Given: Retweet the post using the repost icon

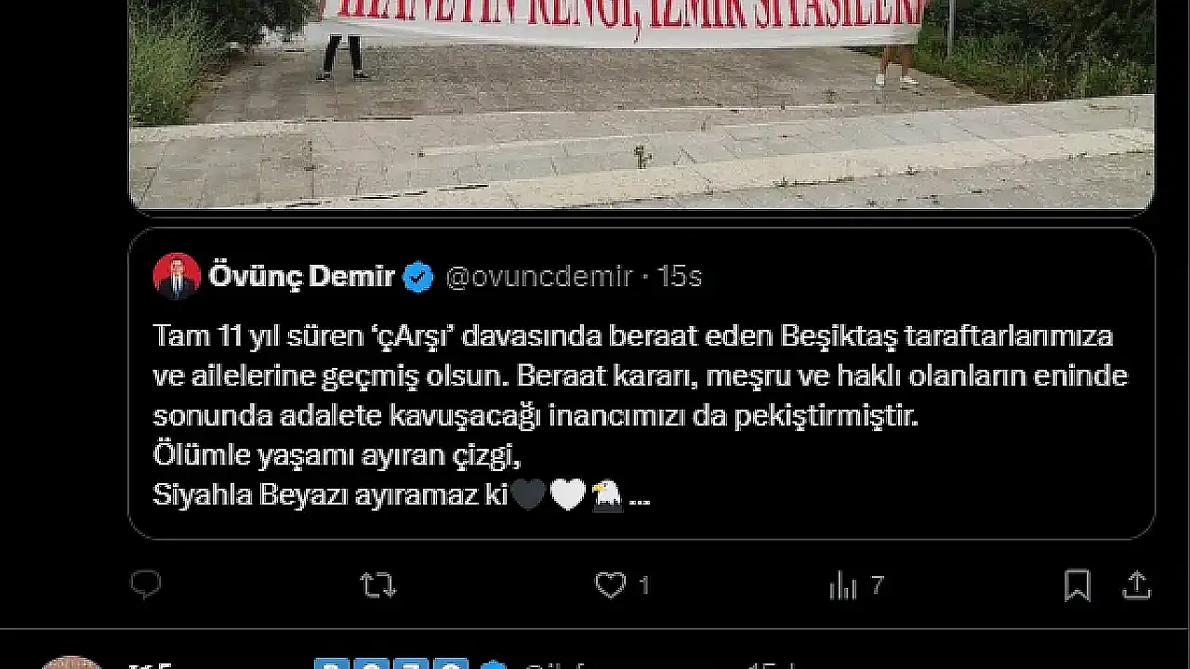Looking at the screenshot, I should tap(378, 584).
